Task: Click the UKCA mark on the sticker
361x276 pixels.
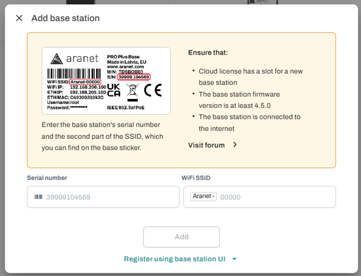Action: click(114, 90)
